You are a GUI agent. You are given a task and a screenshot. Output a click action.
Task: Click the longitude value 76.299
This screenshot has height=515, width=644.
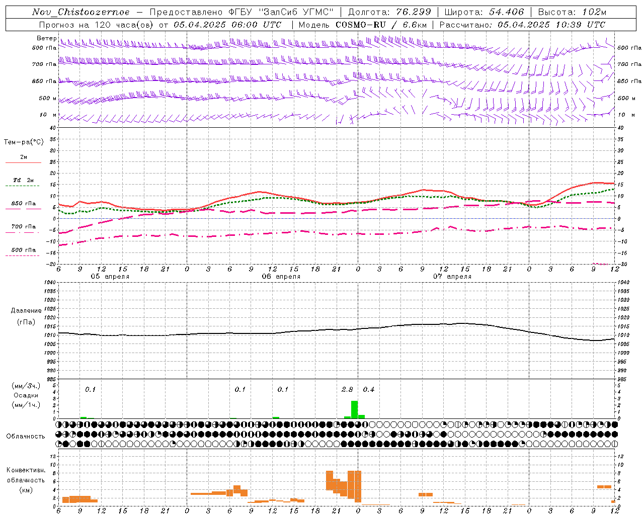[413, 12]
